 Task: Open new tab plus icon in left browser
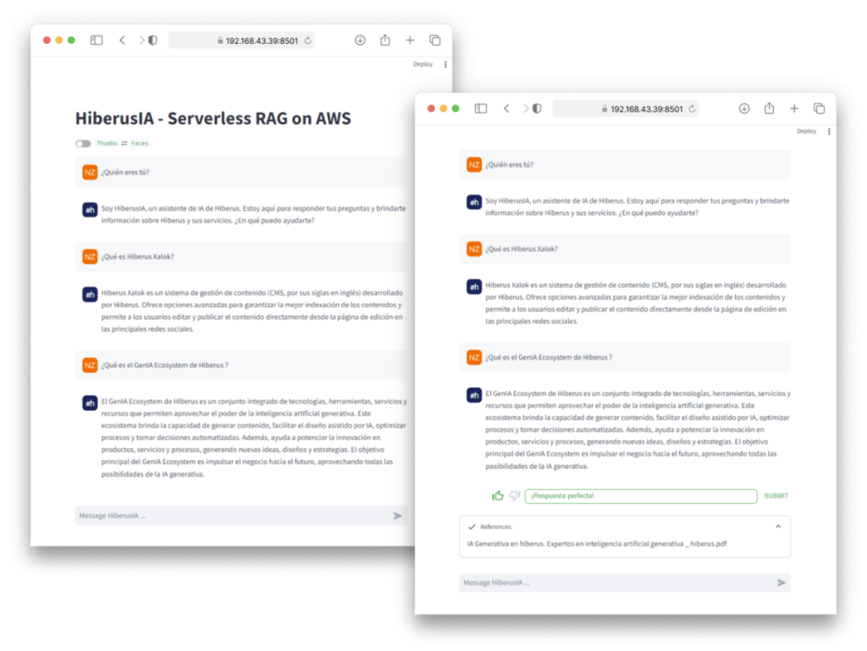click(410, 40)
